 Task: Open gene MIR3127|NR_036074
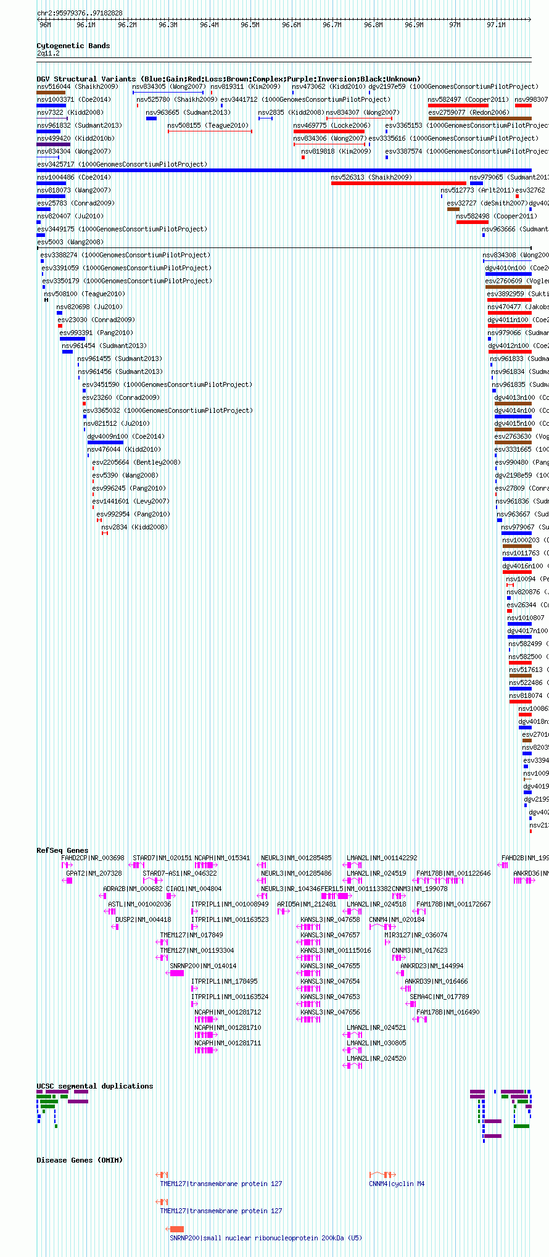pos(416,935)
